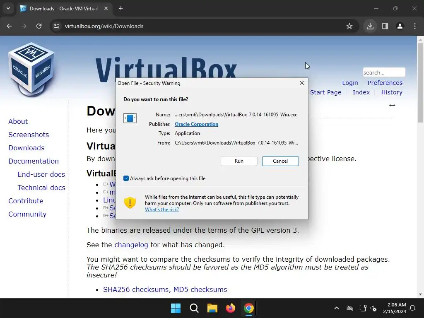The width and height of the screenshot is (424, 318).
Task: Go to Start Page in wiki navigation
Action: pyautogui.click(x=325, y=92)
